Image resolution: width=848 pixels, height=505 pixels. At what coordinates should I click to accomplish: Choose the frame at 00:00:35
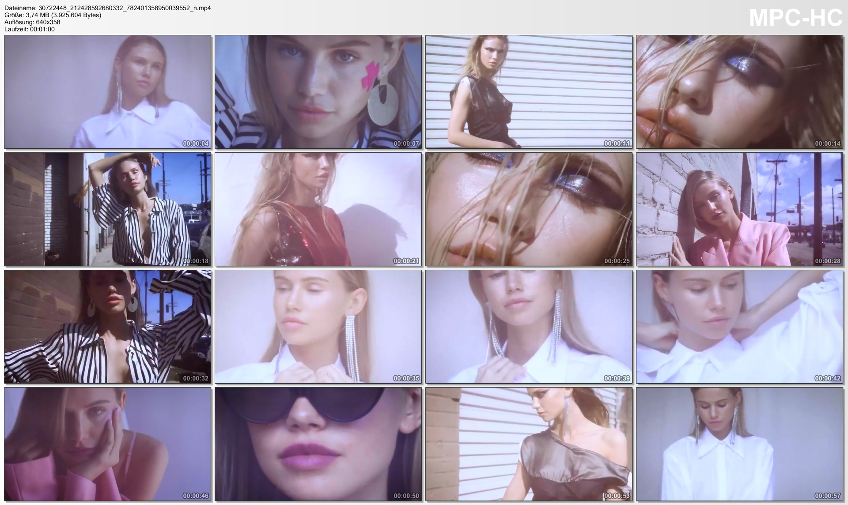[x=318, y=327]
